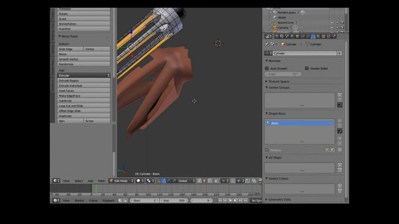Click the Slide Edge button

(x=70, y=49)
